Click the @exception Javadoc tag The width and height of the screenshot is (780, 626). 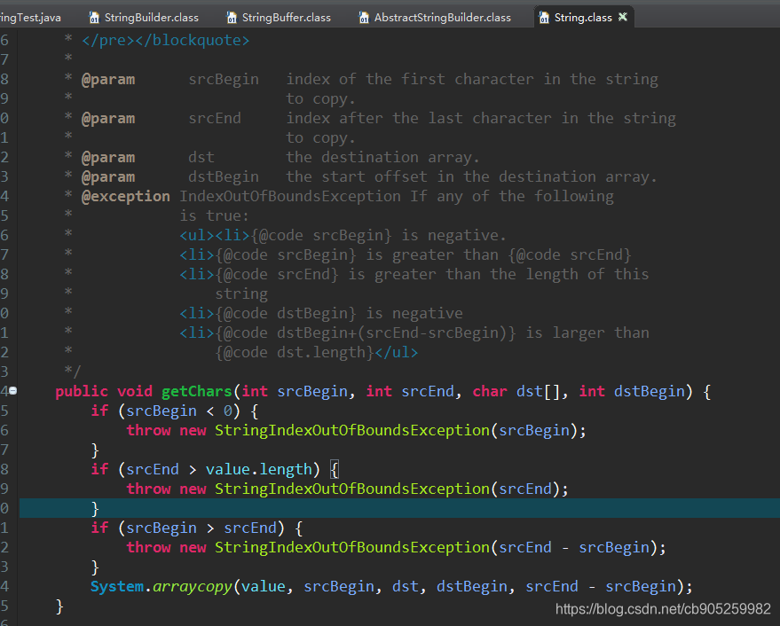(125, 197)
